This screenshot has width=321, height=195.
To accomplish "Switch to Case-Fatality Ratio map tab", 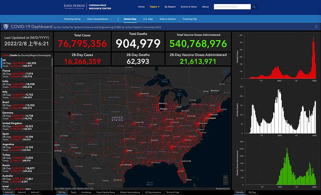I will pyautogui.click(x=106, y=192).
